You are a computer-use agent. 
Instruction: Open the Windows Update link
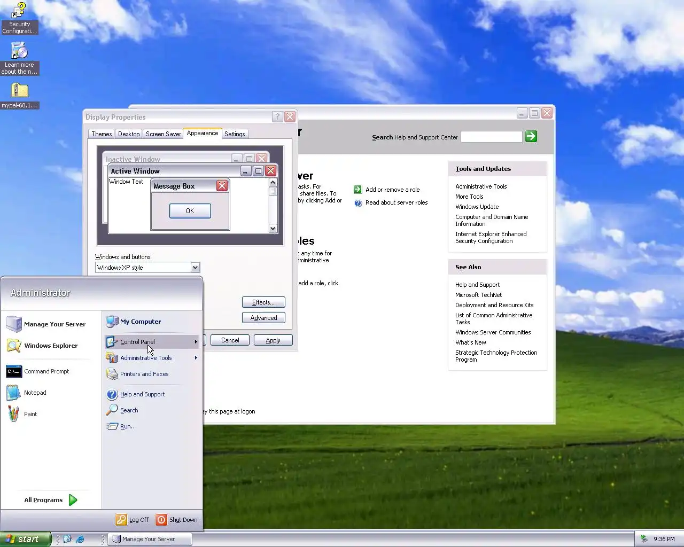coord(477,207)
